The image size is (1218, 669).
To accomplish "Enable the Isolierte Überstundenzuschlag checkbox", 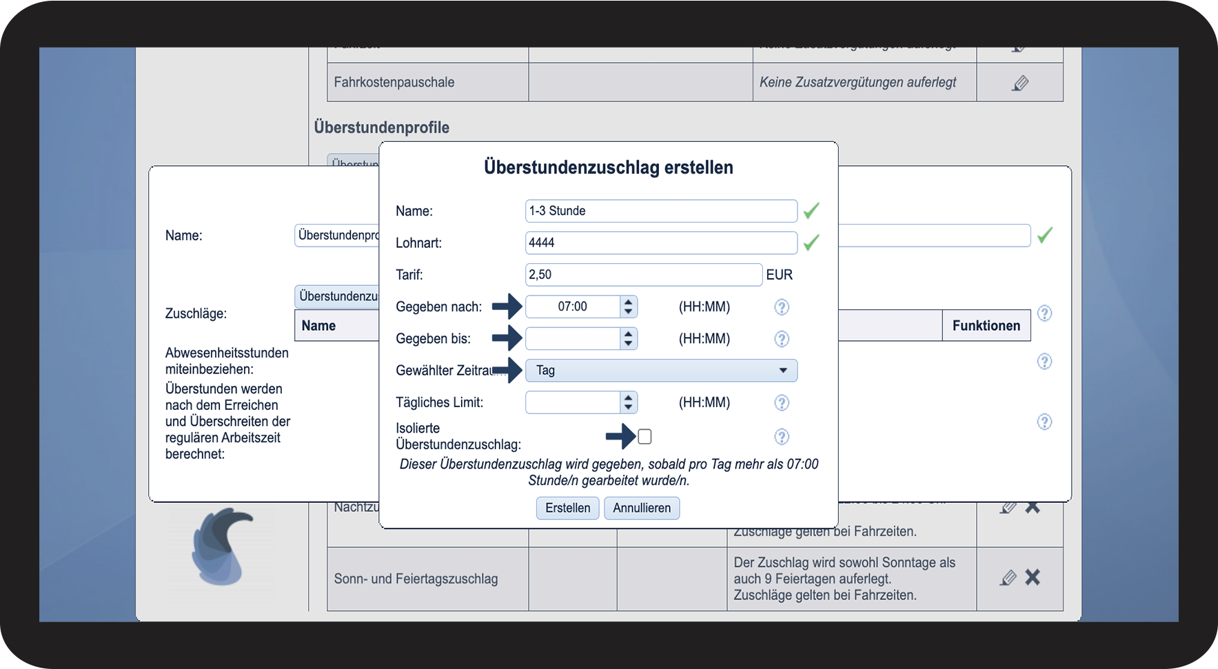I will pyautogui.click(x=644, y=437).
